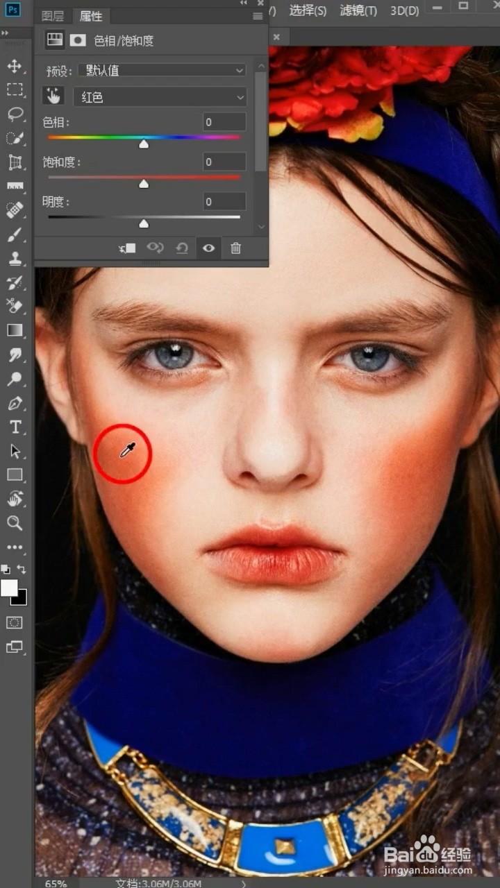Screen dimensions: 500x888
Task: Open the 预设 preset dropdown
Action: pos(162,70)
